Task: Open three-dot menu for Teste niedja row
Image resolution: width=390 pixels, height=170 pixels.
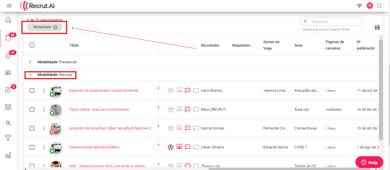Action: [x=44, y=110]
